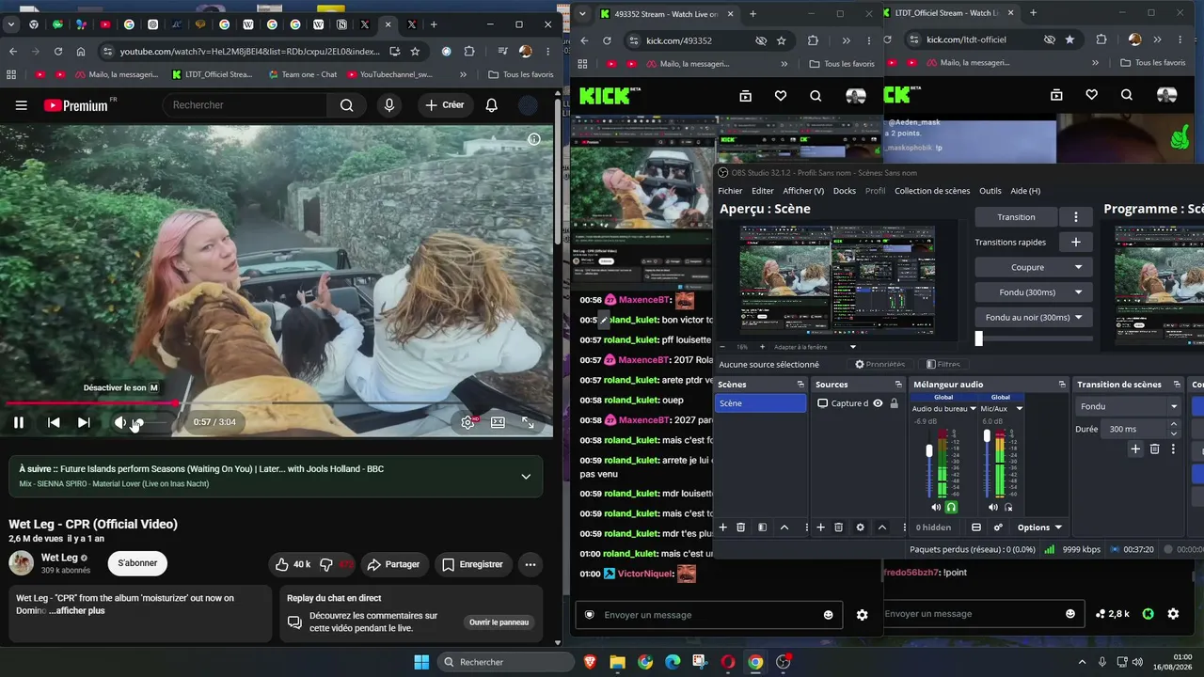Start YouTube voice search with microphone
Viewport: 1204px width, 677px height.
pos(389,105)
